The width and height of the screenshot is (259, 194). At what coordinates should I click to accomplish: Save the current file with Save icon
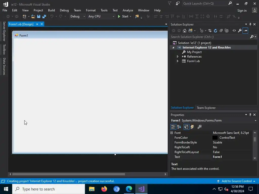pos(39,16)
